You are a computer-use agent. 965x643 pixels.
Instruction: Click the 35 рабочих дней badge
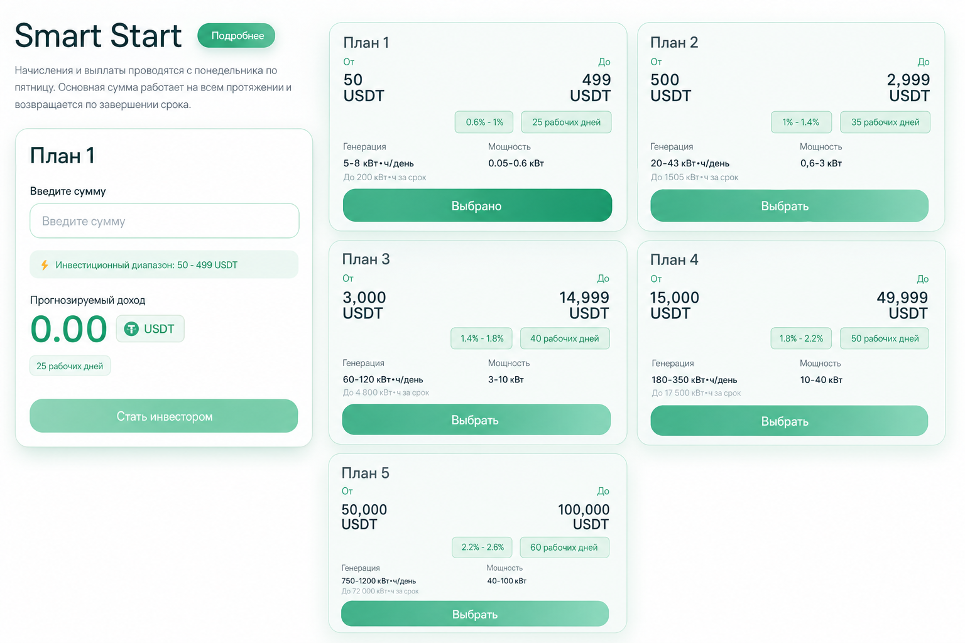(x=885, y=122)
